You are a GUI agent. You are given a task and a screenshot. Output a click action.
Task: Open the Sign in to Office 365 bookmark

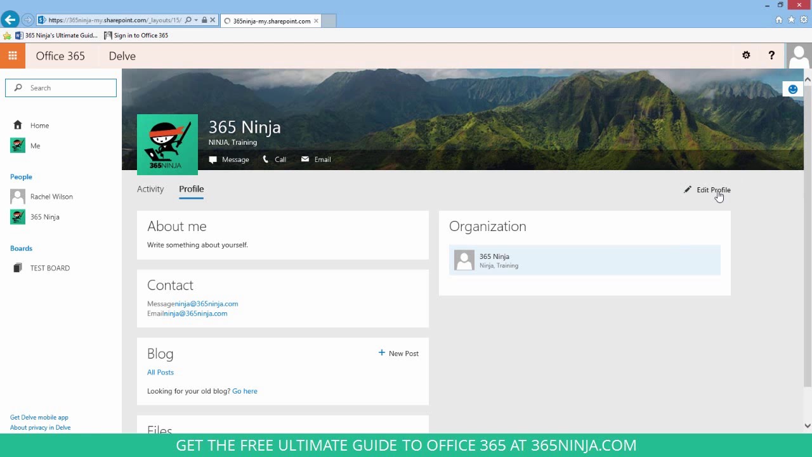click(x=136, y=36)
